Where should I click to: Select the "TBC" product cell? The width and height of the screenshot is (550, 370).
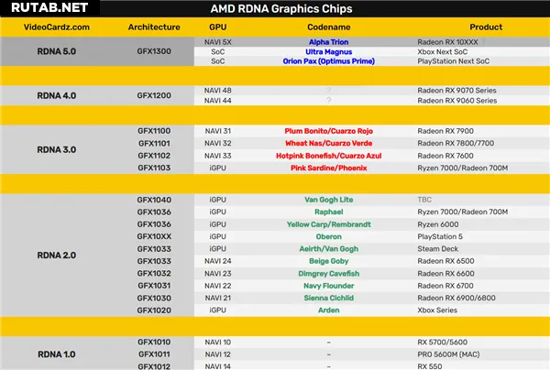tap(424, 200)
